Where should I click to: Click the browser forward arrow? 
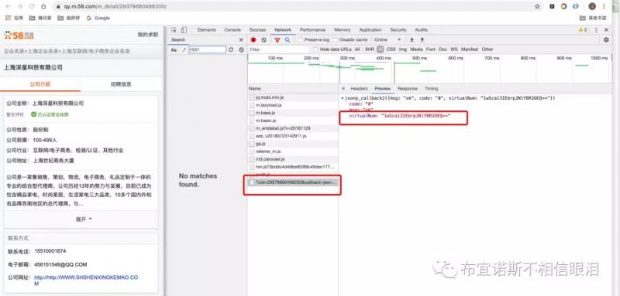[x=20, y=6]
